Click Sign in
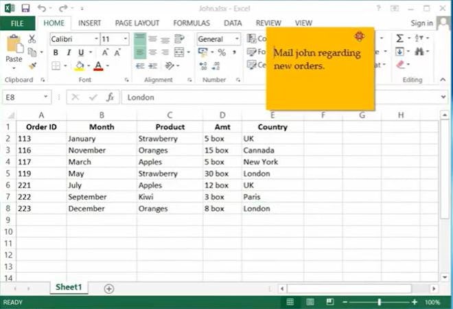453x309 pixels. click(422, 23)
